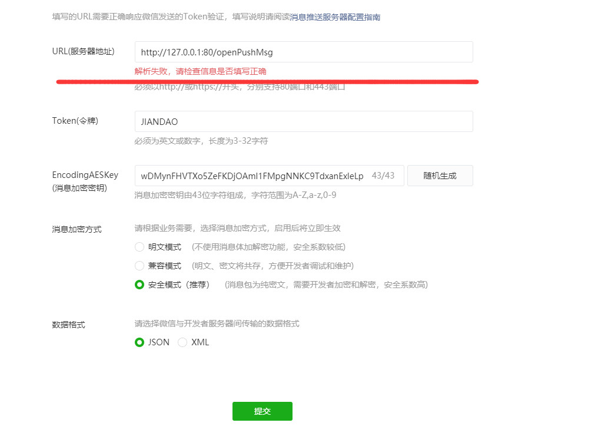Click the 数据格式 label
This screenshot has width=608, height=426.
(x=69, y=325)
